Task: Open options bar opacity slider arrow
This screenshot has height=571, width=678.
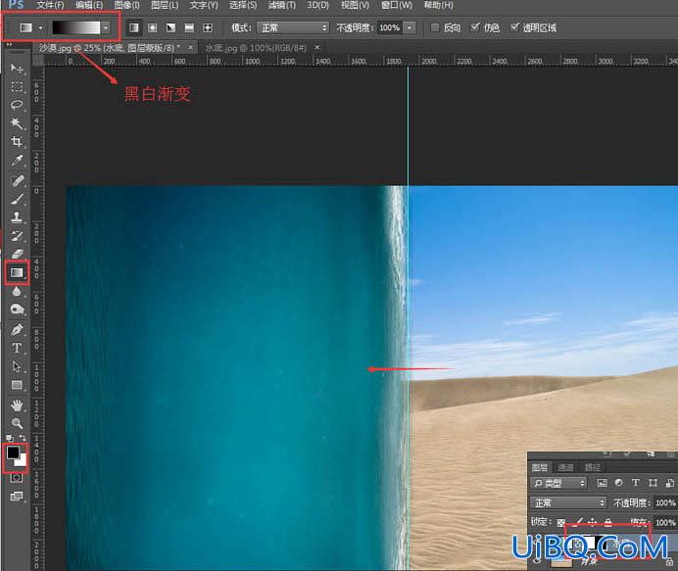Action: 410,27
